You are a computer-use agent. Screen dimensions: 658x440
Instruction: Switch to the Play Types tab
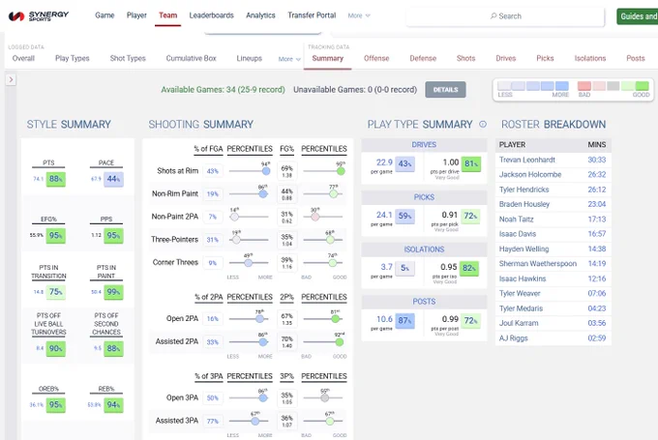coord(73,58)
